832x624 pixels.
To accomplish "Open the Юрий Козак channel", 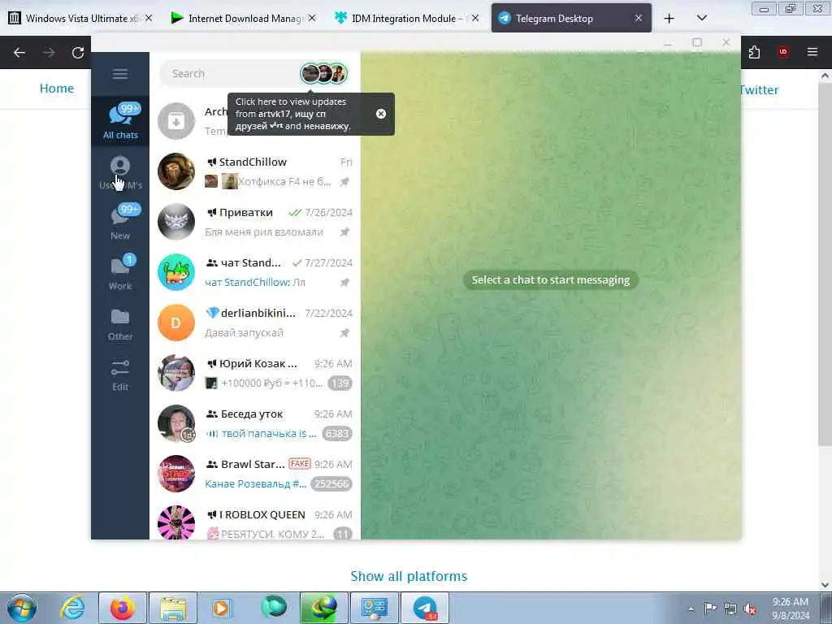I will point(254,373).
